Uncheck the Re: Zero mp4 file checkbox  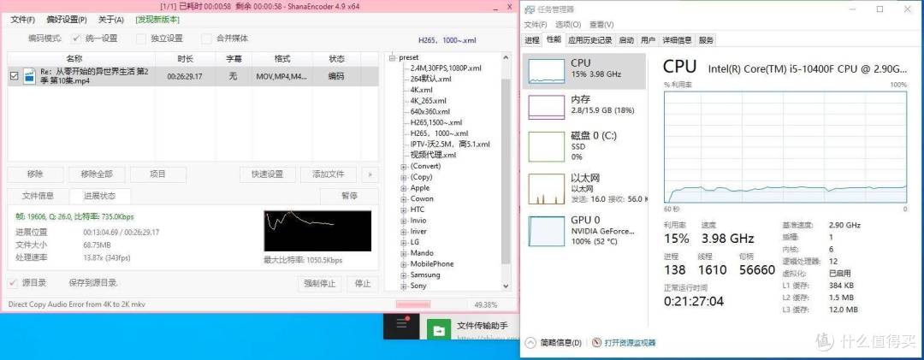(15, 76)
